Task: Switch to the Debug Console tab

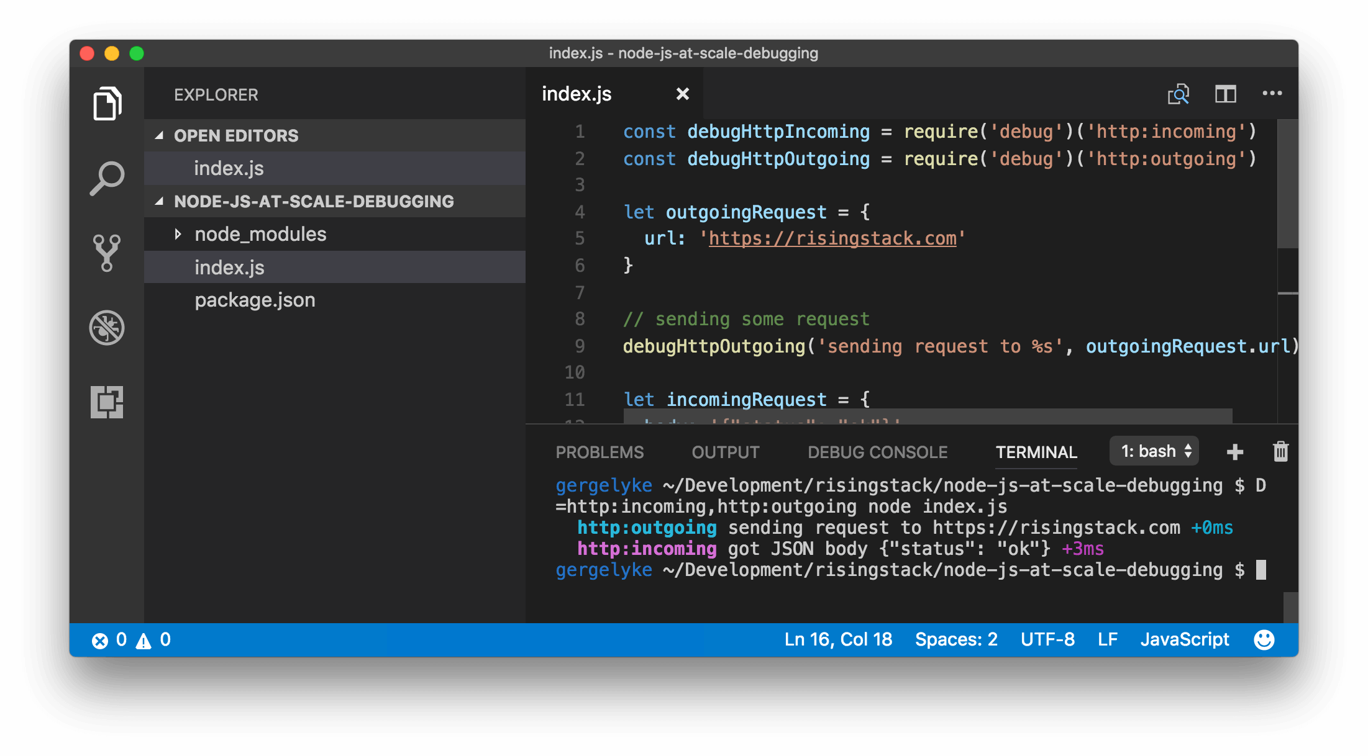Action: coord(877,452)
